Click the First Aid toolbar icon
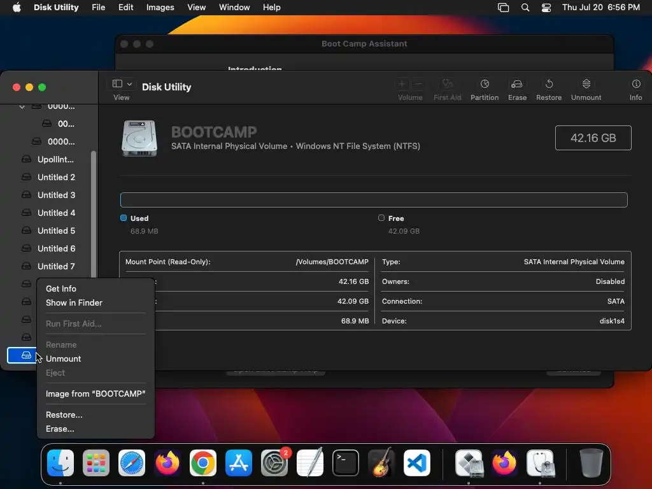The height and width of the screenshot is (489, 652). 448,84
